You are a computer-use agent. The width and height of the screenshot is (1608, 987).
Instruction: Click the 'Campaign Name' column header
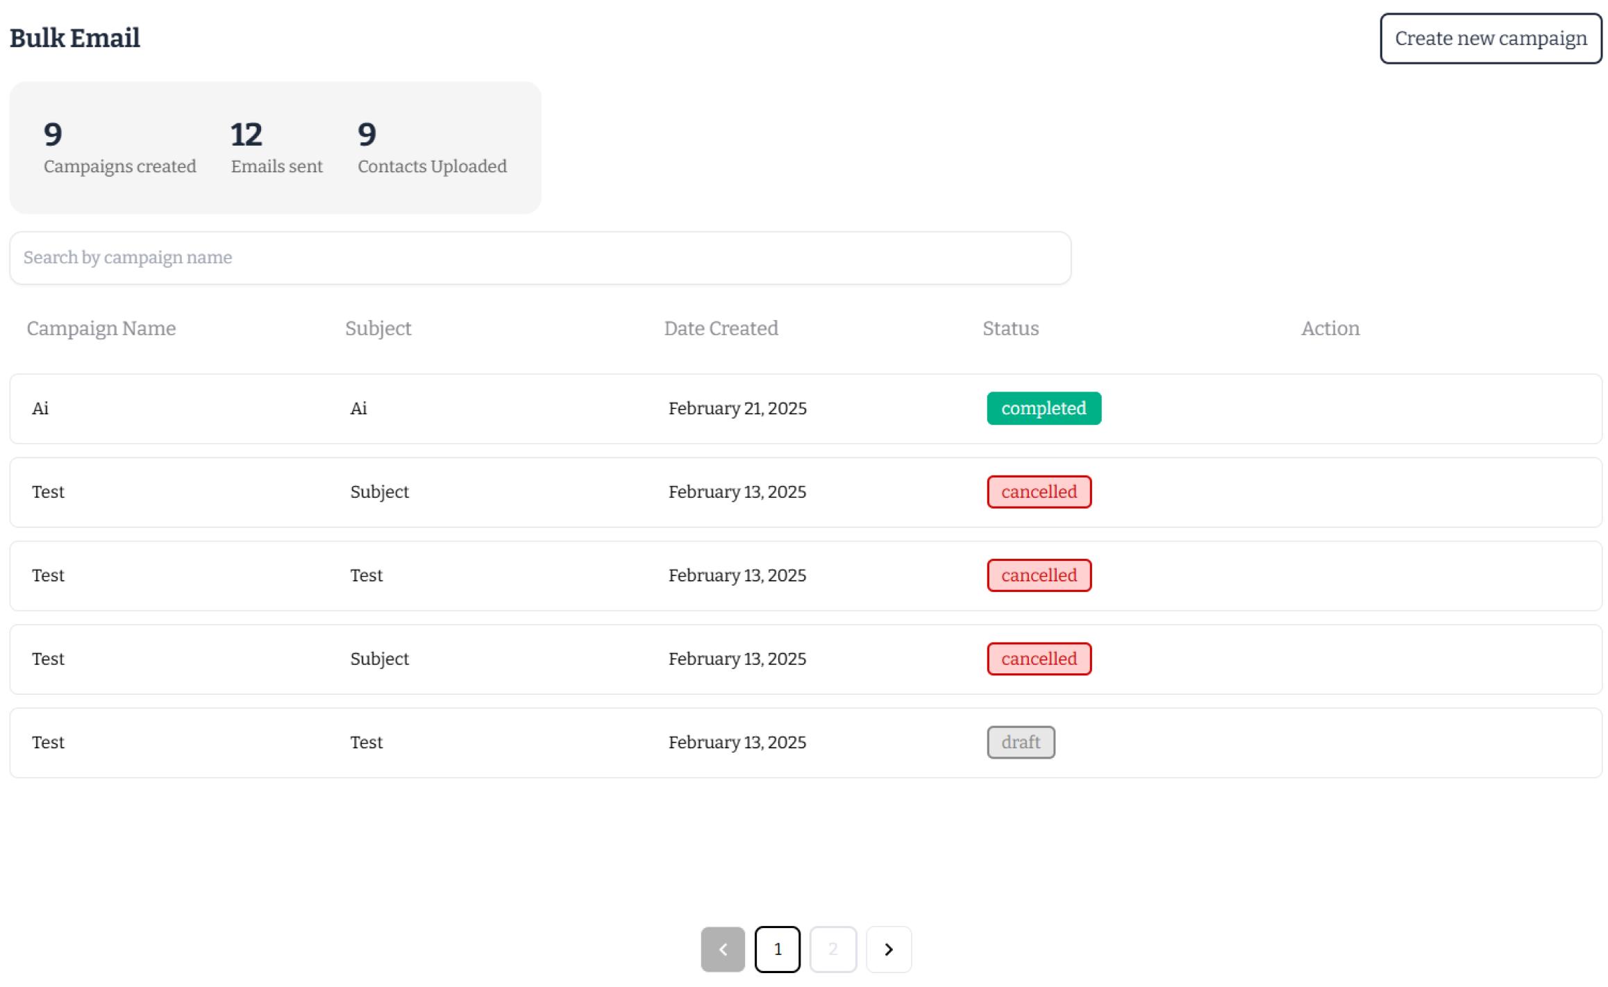click(x=101, y=328)
